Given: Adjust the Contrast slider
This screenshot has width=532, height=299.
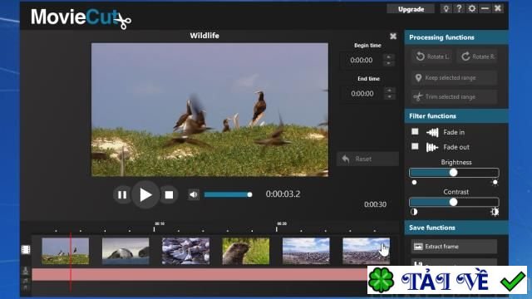Looking at the screenshot, I should coord(454,202).
